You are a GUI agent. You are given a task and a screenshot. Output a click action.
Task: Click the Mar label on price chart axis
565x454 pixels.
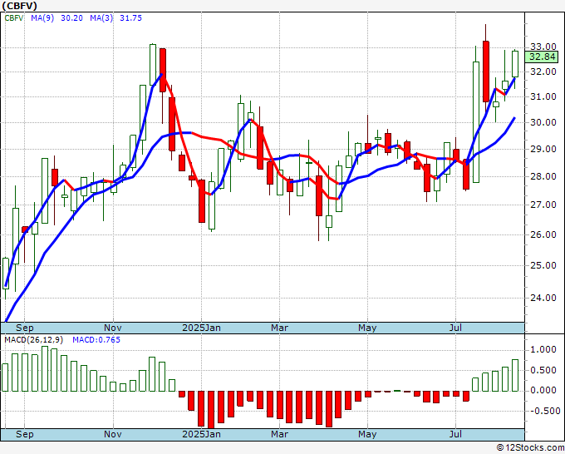pos(280,328)
